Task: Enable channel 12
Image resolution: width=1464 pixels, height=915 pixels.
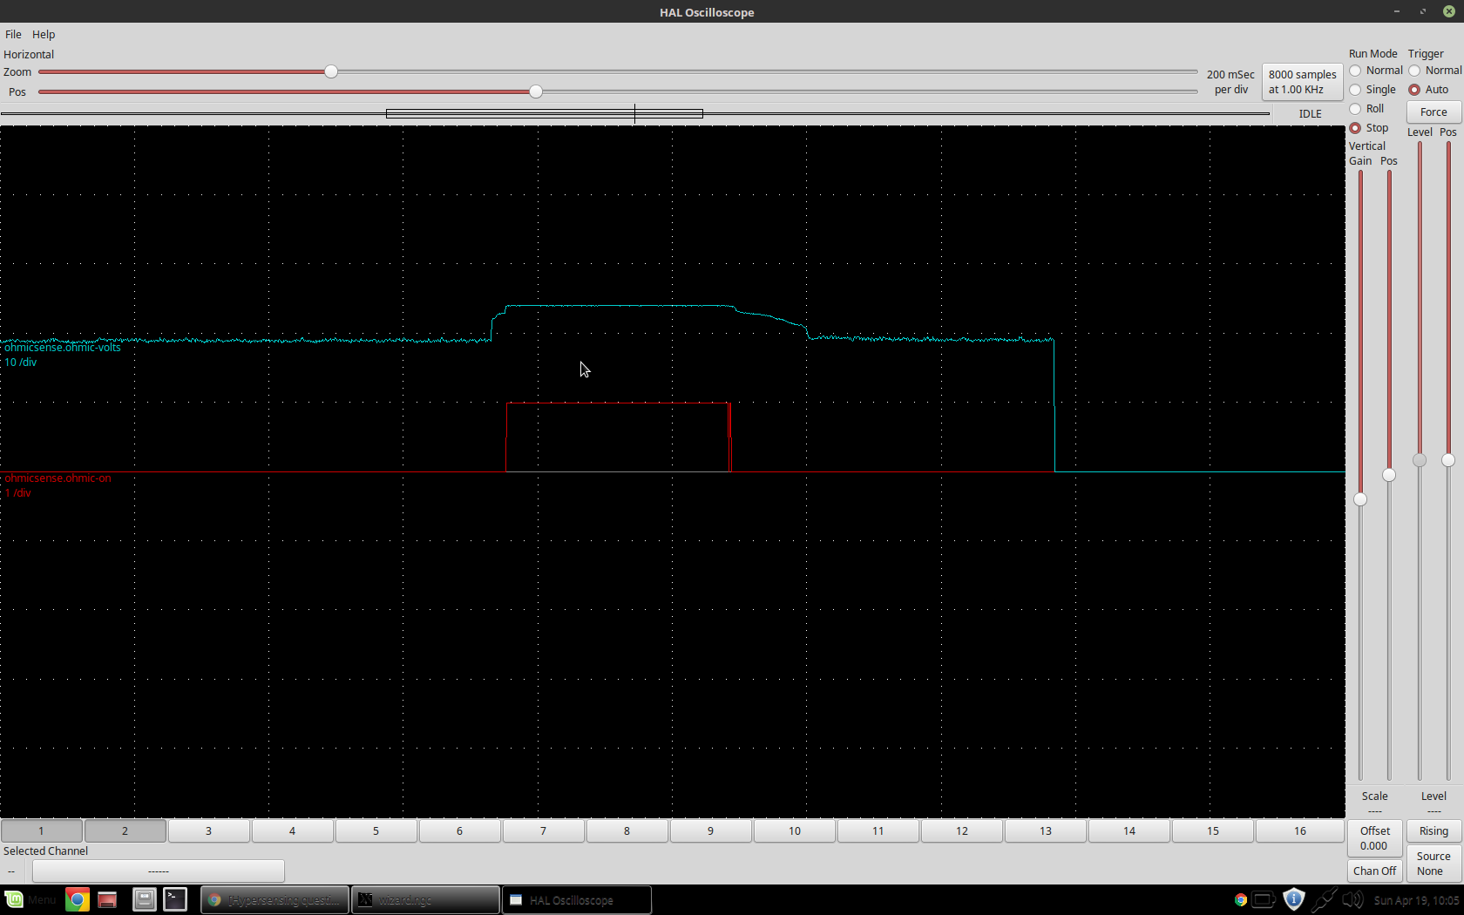Action: pos(961,830)
